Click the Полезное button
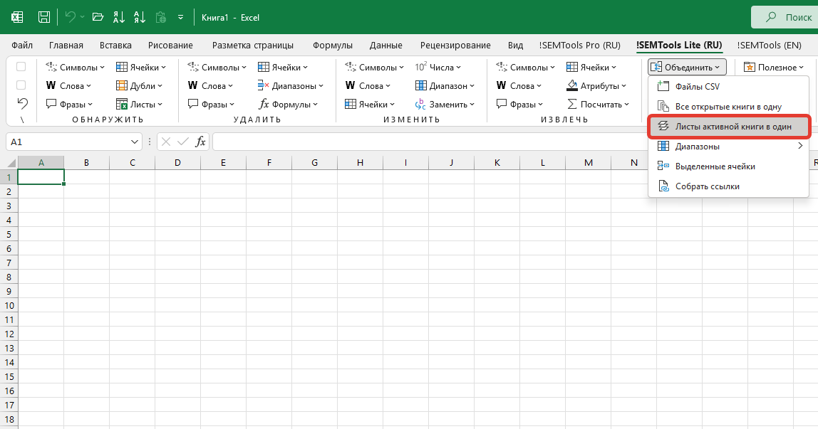 (x=770, y=67)
